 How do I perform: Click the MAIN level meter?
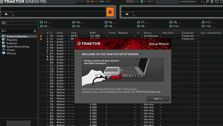(x=133, y=1)
